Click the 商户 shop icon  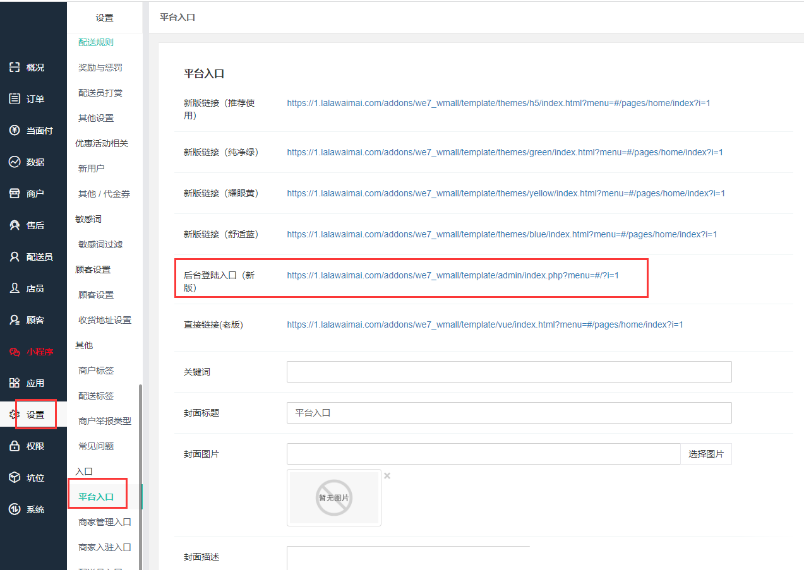click(15, 194)
